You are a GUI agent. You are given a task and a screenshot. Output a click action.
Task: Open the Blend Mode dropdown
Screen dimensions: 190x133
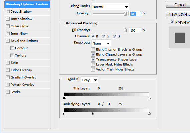click(110, 7)
